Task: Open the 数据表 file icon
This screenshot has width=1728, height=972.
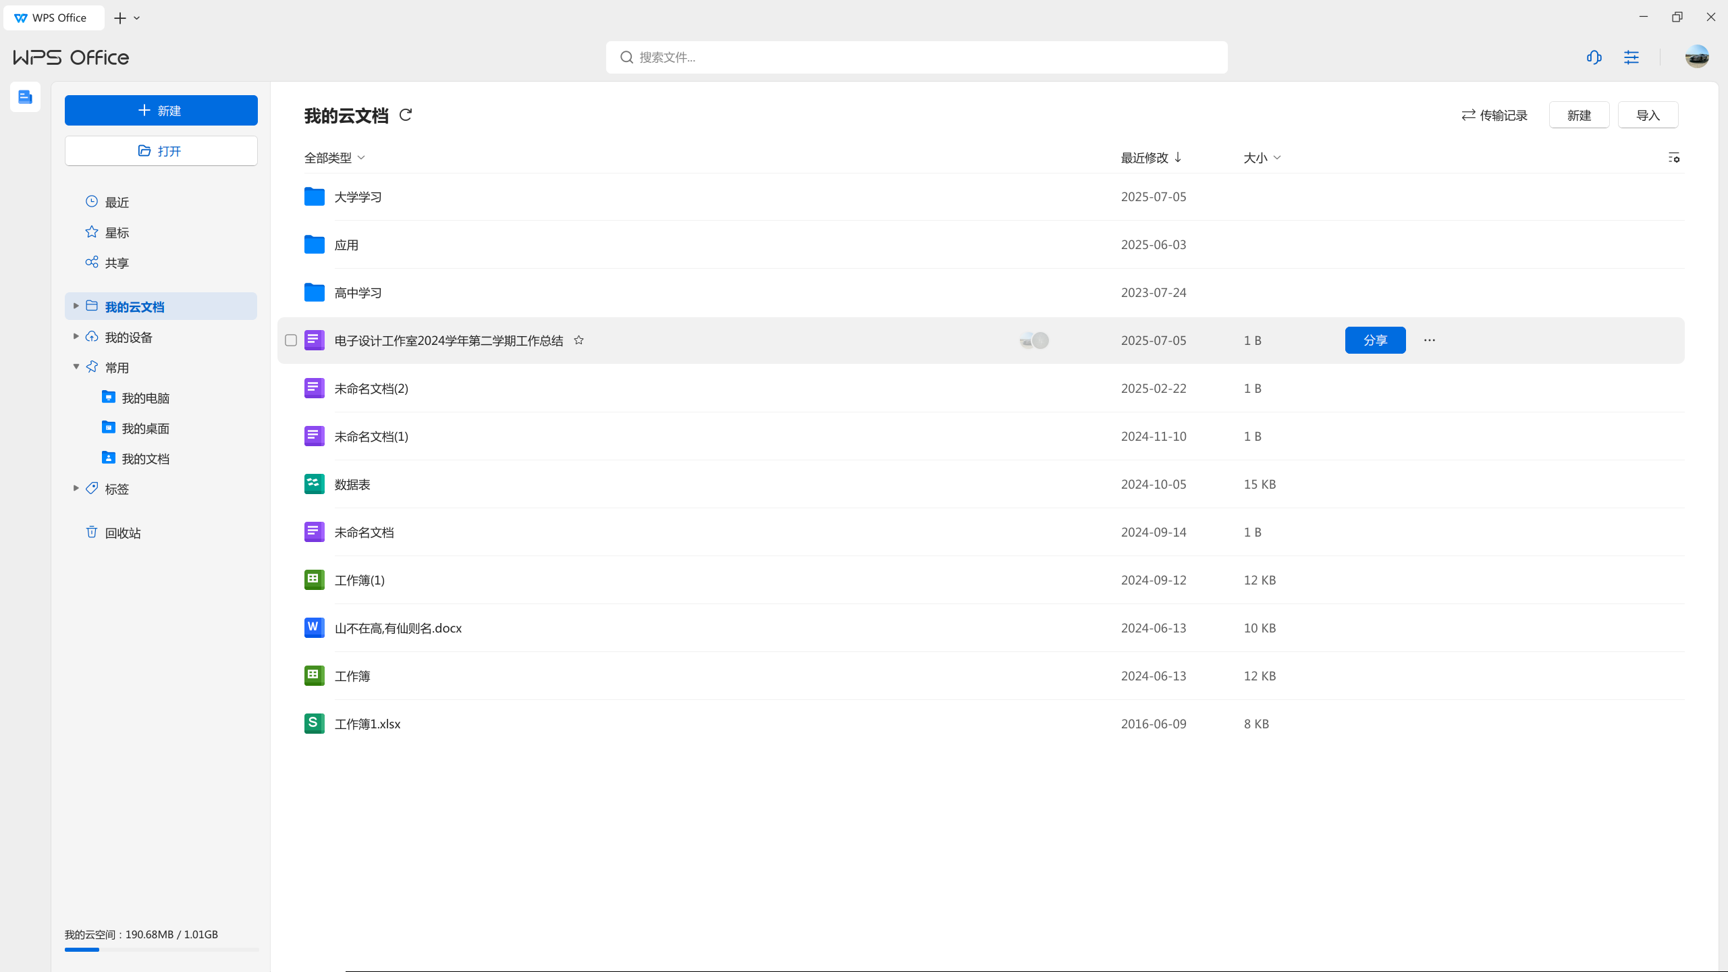Action: click(x=314, y=484)
